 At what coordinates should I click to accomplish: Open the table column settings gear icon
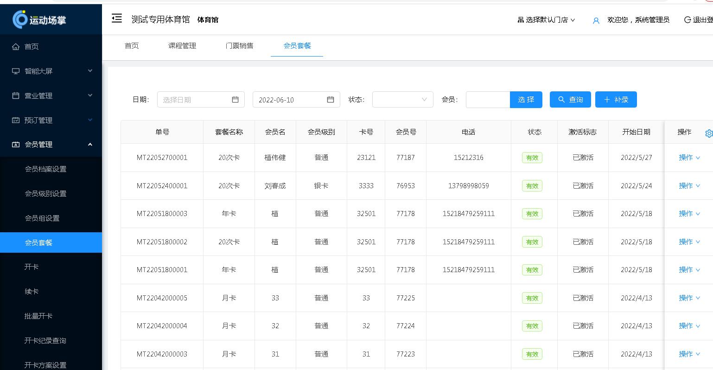coord(709,133)
